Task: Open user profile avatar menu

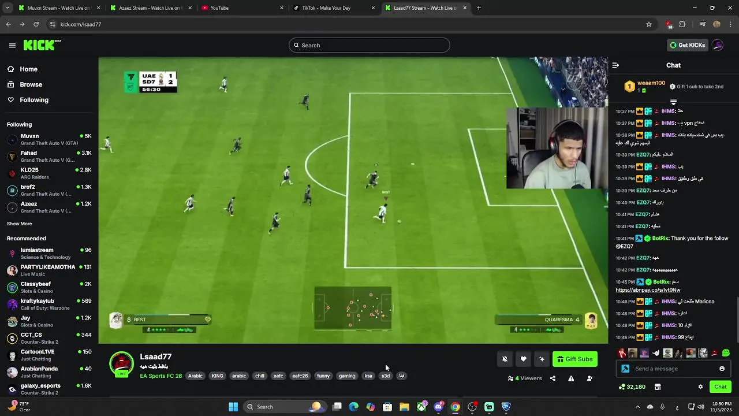Action: click(718, 45)
